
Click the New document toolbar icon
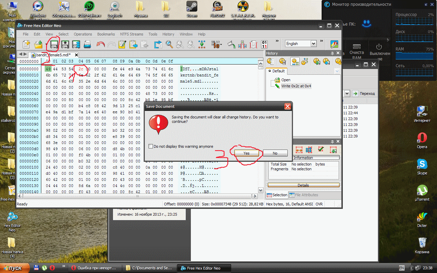pos(27,44)
